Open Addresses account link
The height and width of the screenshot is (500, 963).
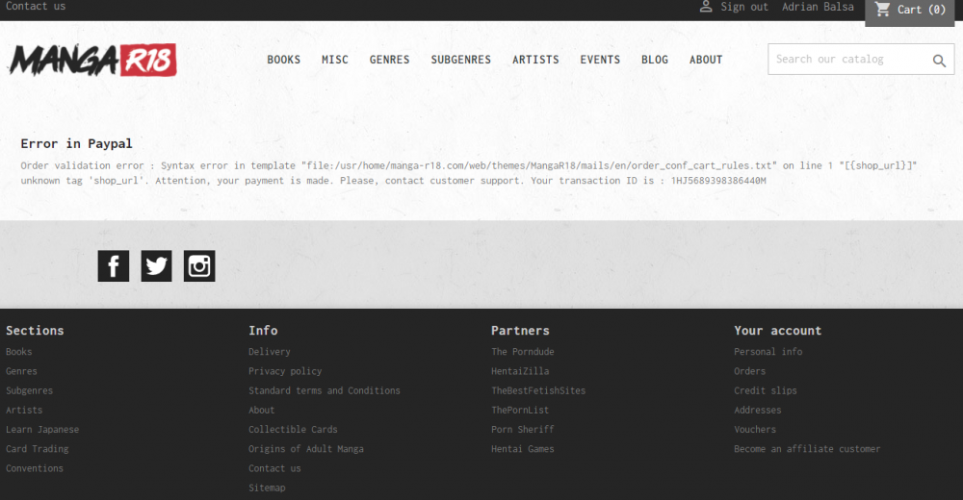click(x=758, y=410)
